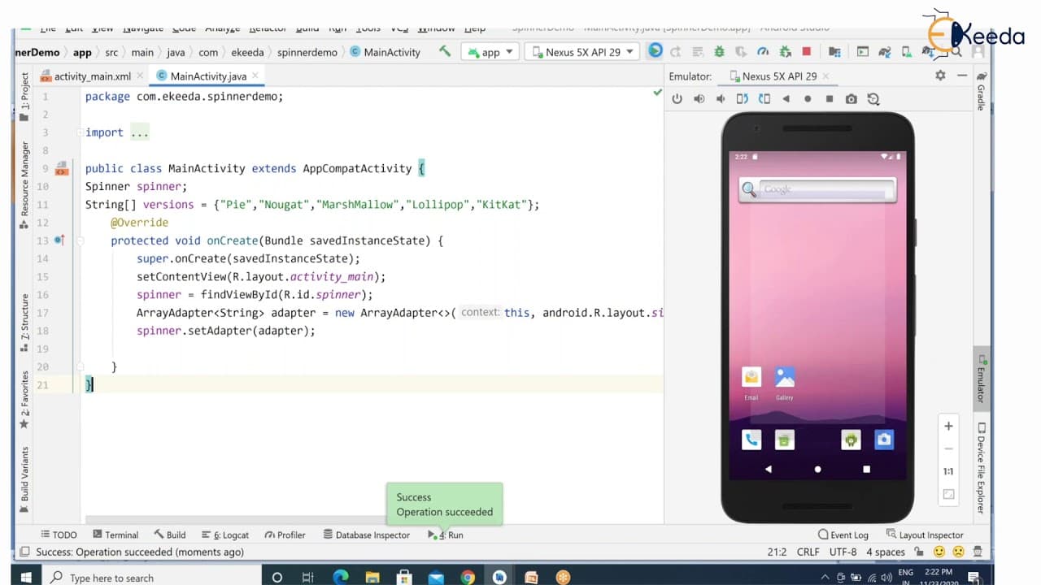Viewport: 1041px width, 585px height.
Task: Open the Layout Inspector
Action: pos(925,535)
